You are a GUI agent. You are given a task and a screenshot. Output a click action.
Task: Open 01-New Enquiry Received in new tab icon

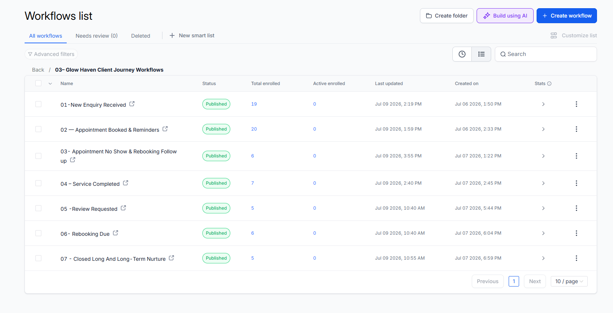coord(132,104)
